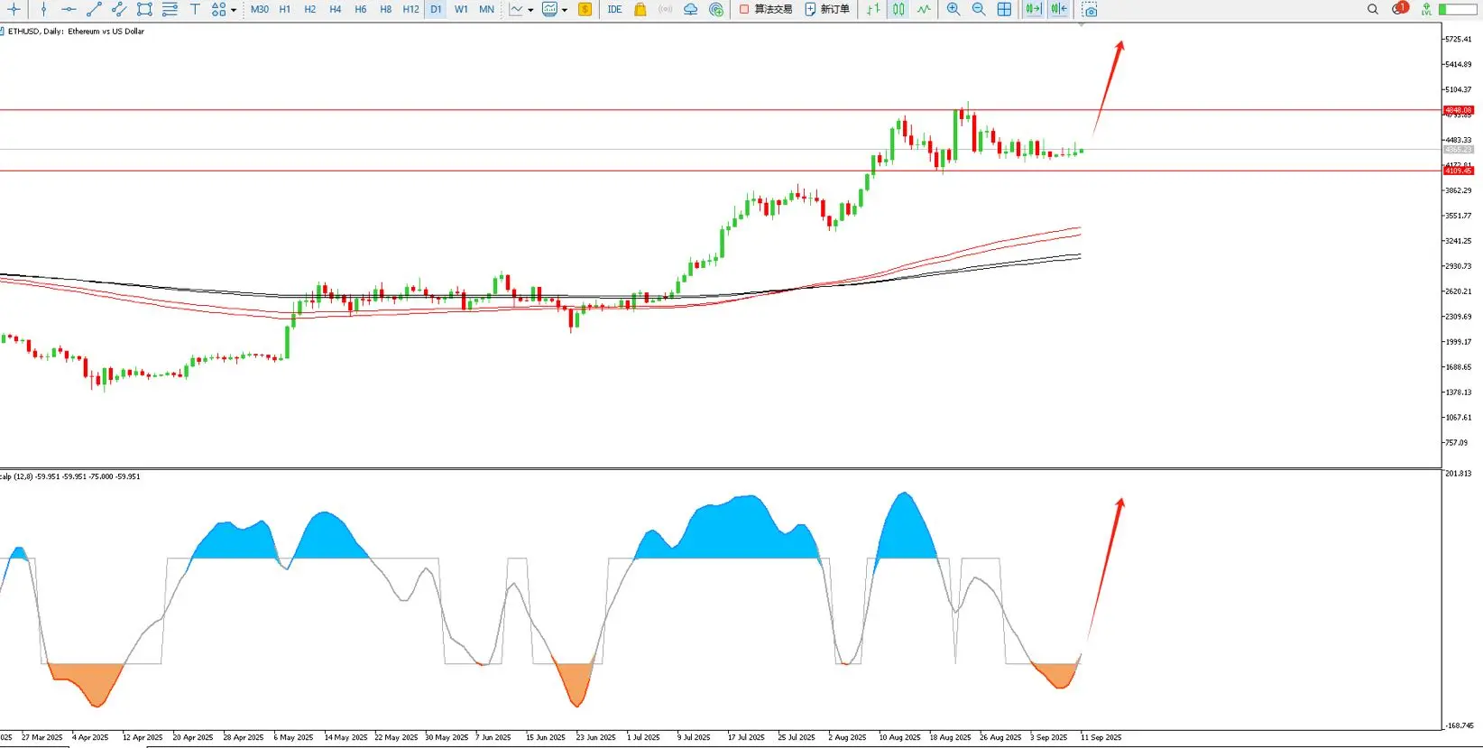Zoom in on the chart

[953, 9]
